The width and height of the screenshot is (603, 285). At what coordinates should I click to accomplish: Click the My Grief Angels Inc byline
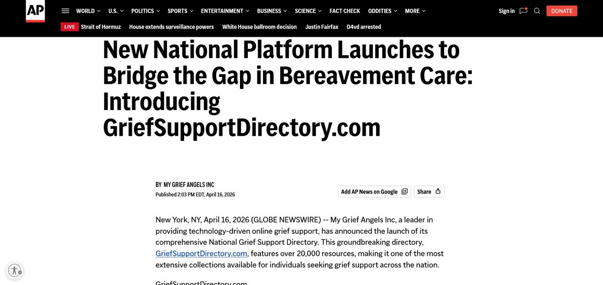point(189,184)
